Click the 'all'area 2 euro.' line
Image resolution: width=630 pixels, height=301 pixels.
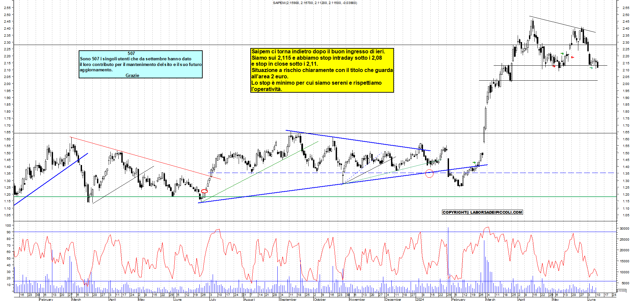270,76
